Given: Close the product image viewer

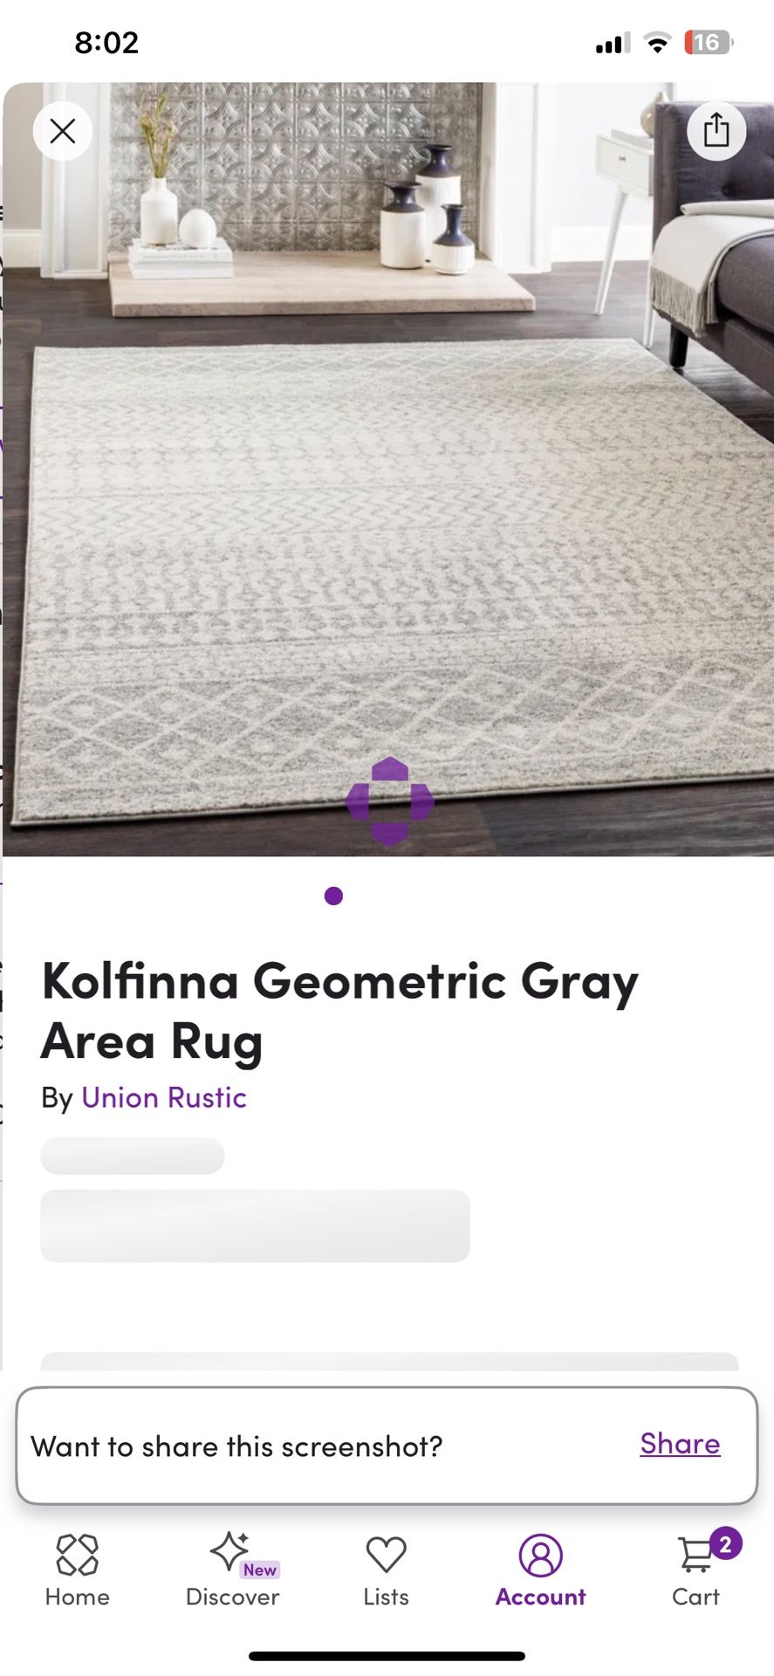Looking at the screenshot, I should point(63,131).
